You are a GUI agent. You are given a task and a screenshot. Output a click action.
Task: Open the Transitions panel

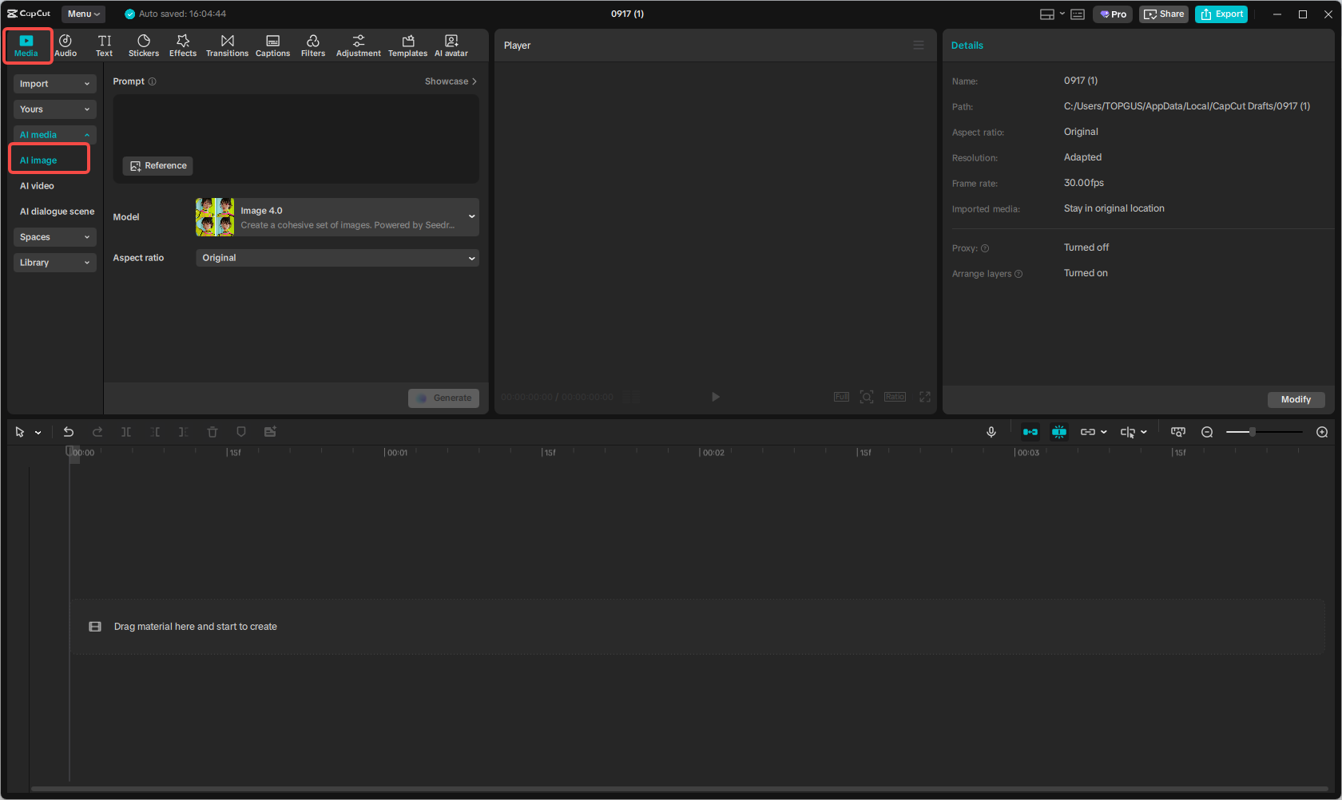227,45
